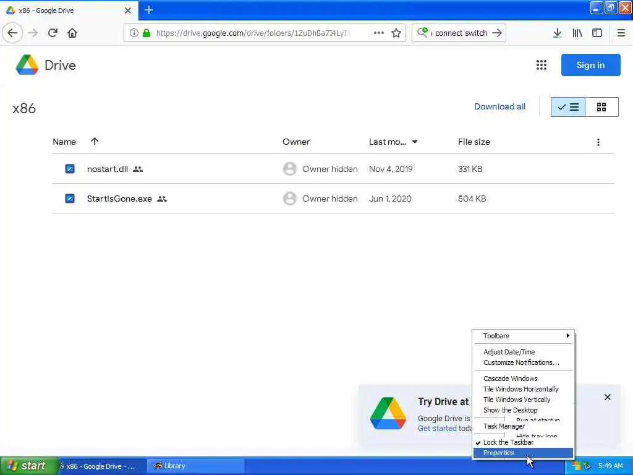
Task: Open the Firefox hamburger menu
Action: [x=621, y=33]
